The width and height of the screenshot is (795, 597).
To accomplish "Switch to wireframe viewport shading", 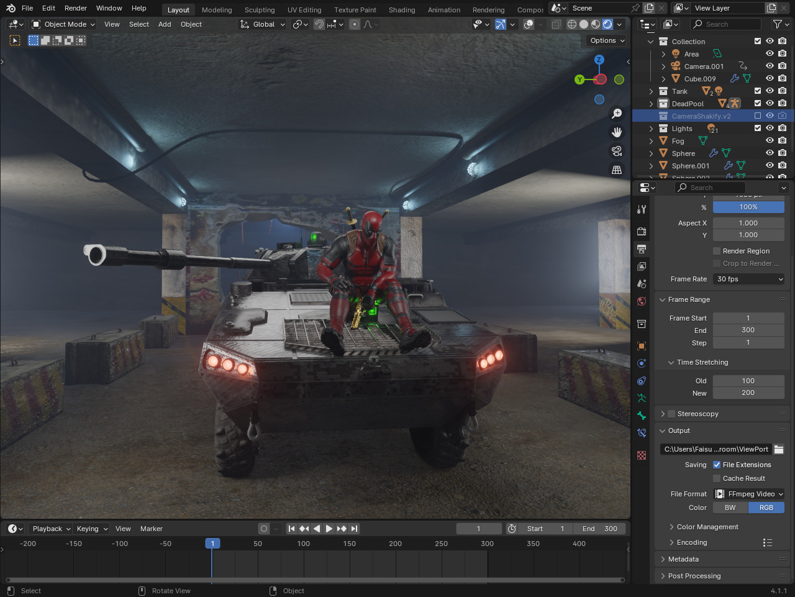I will [x=572, y=24].
